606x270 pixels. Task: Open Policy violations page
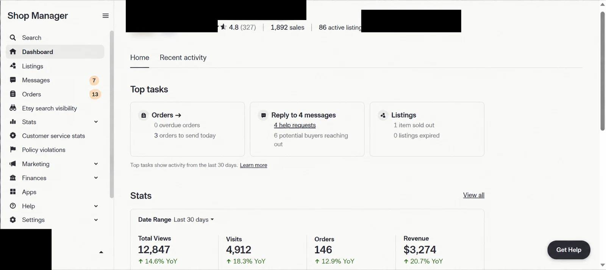[44, 150]
